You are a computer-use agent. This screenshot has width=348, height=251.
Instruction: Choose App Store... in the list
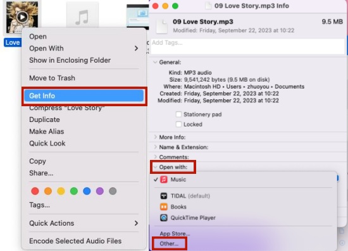point(175,233)
